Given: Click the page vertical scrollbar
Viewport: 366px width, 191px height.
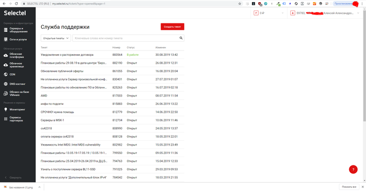Looking at the screenshot, I should pos(364,65).
